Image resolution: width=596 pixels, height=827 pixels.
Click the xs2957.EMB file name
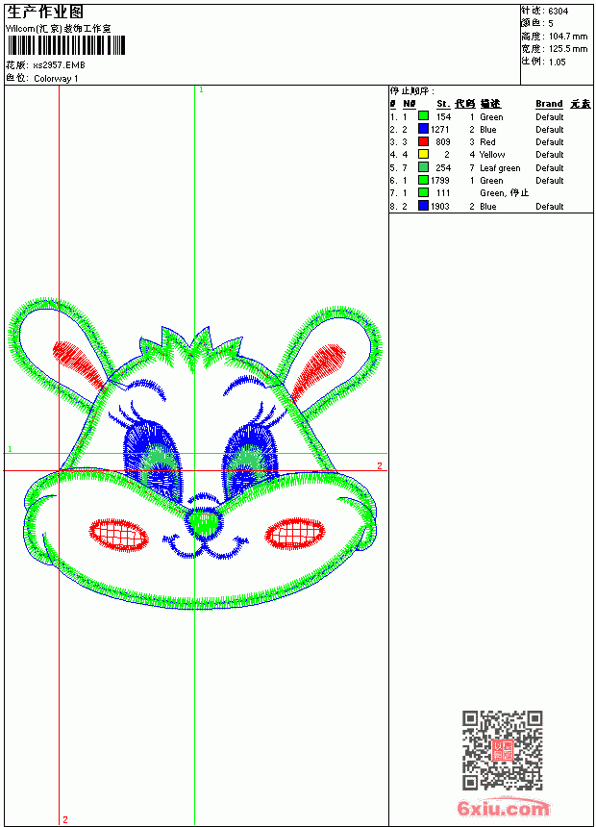coord(59,65)
